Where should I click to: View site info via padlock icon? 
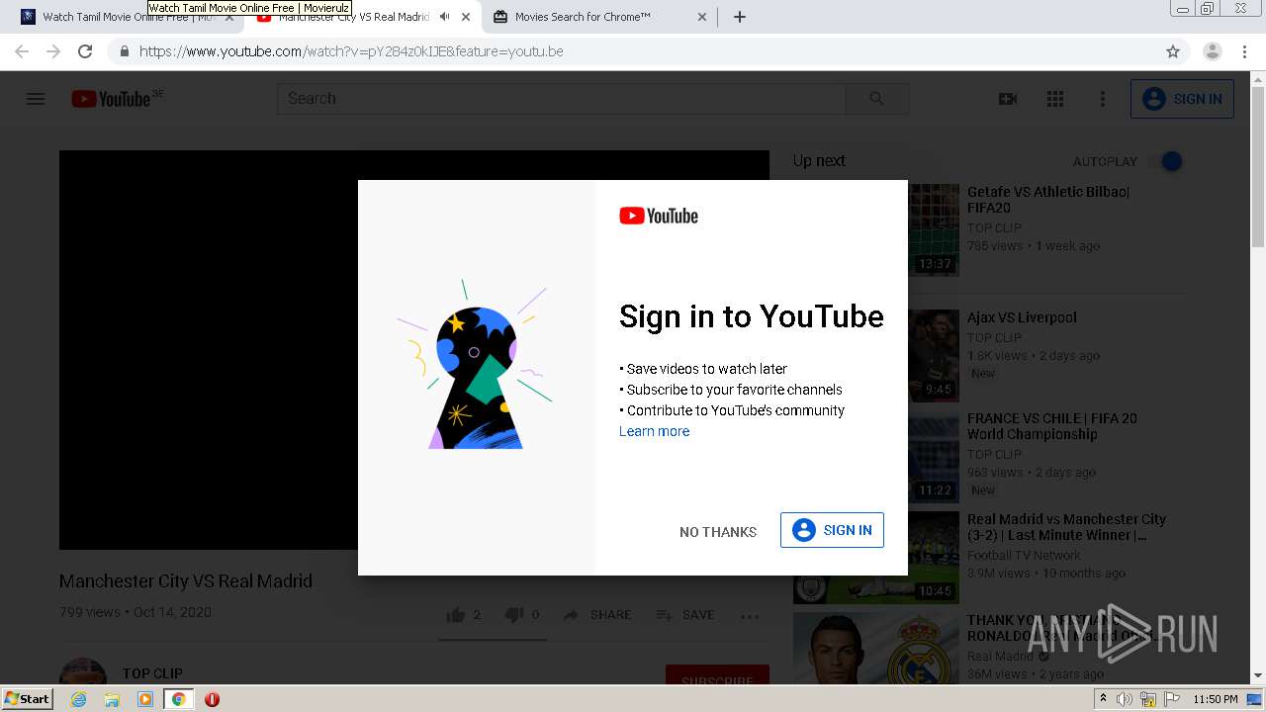coord(124,51)
